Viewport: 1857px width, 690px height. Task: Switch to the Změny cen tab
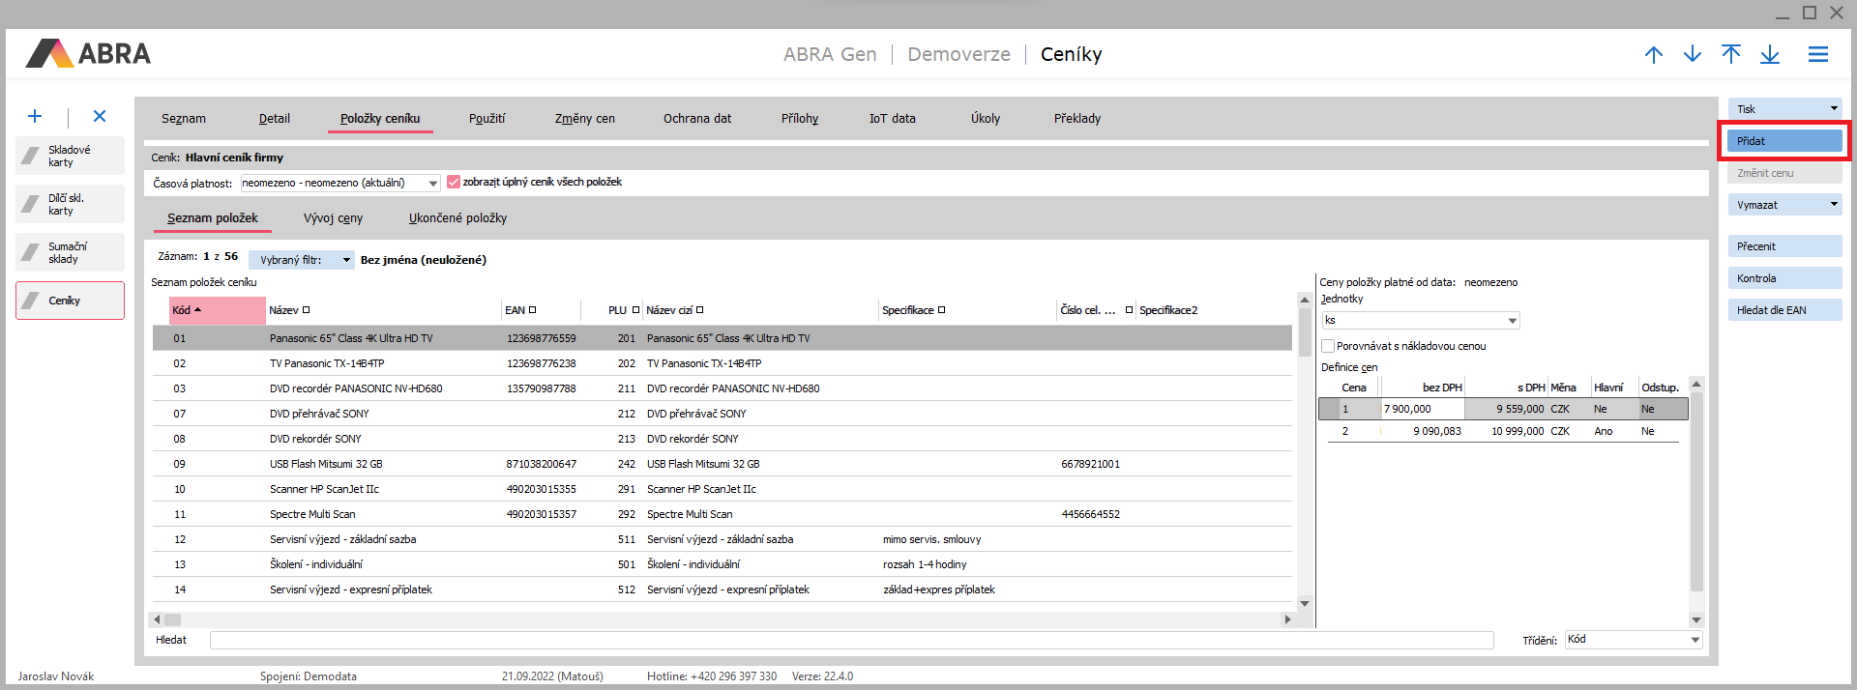click(584, 119)
